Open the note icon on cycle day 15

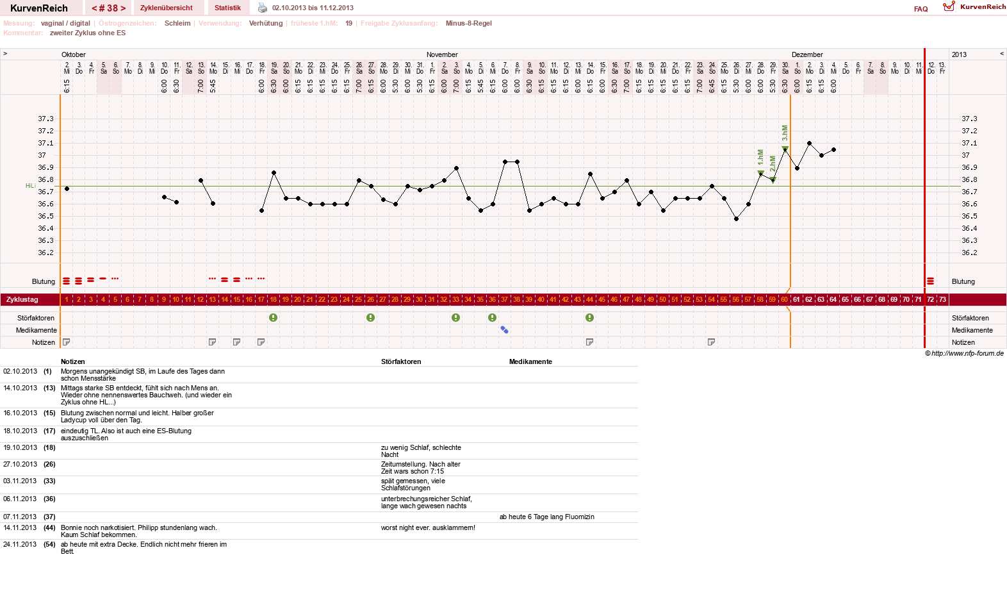(237, 342)
